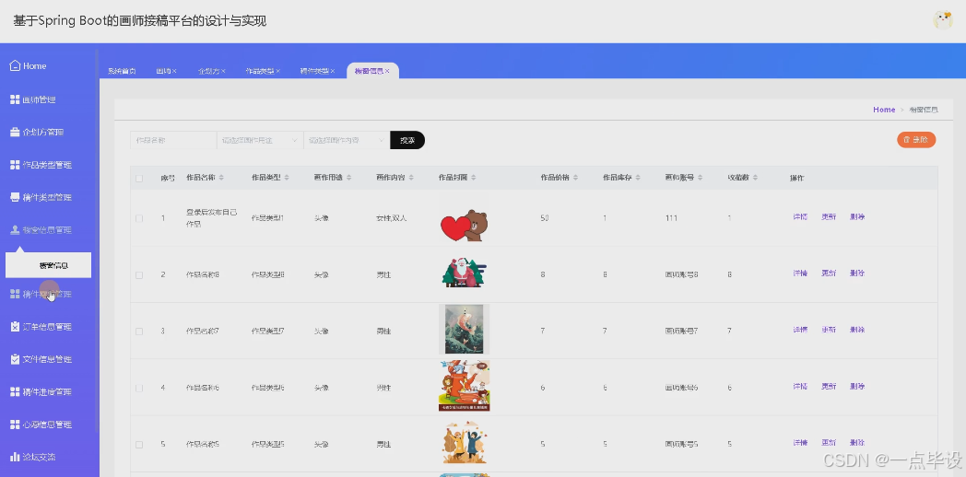Open 稿件类型管理 icon in sidebar
The height and width of the screenshot is (477, 966).
(15, 197)
